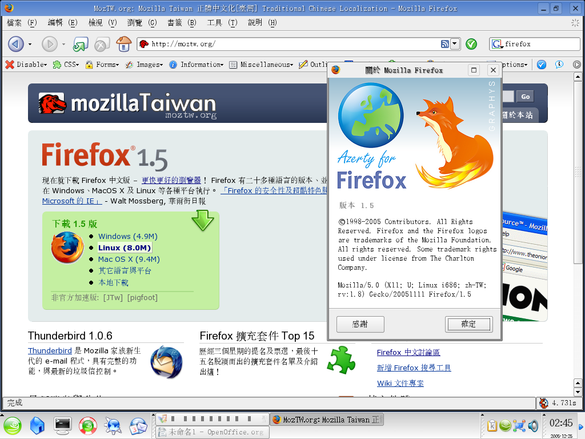
Task: Click the volume speaker tray icon
Action: coord(533,425)
